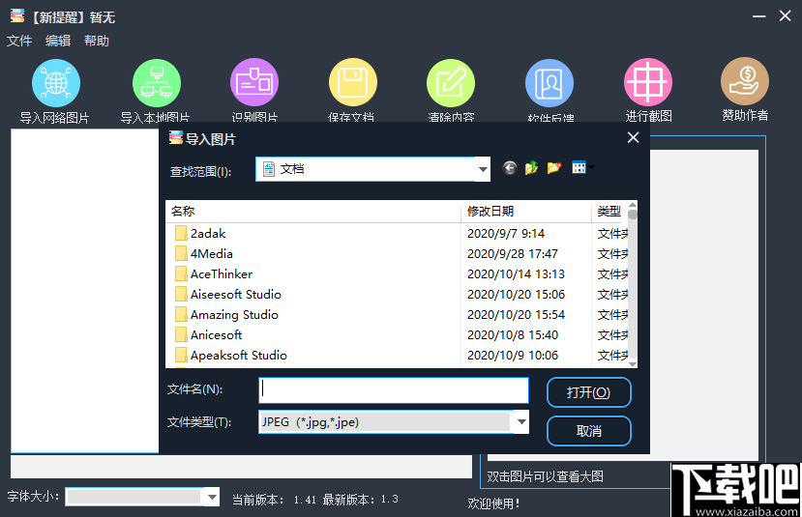Click the date 2020/10/20 15:54
The width and height of the screenshot is (802, 517).
(516, 315)
